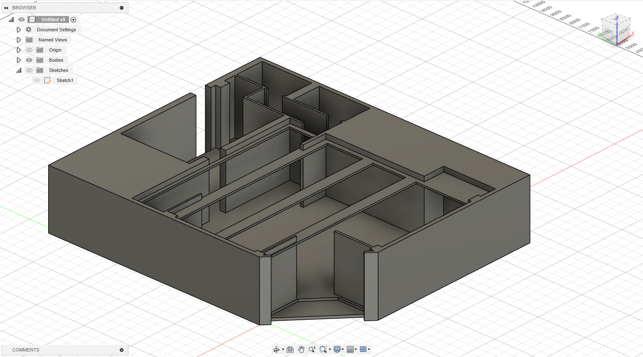Select the Document Settings tree item
This screenshot has width=643, height=357.
[x=56, y=30]
